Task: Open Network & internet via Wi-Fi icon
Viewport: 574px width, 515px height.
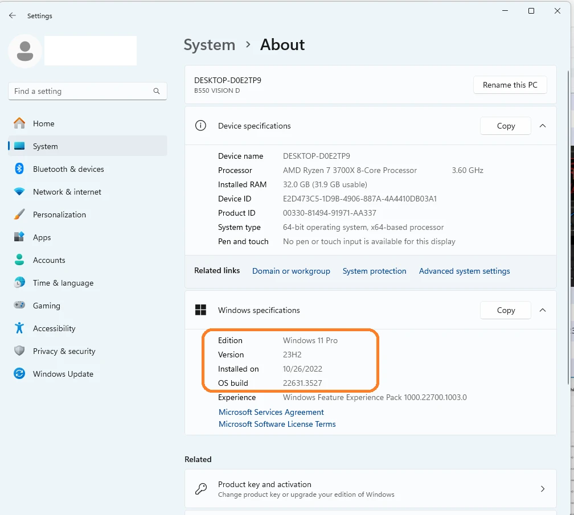Action: (19, 192)
